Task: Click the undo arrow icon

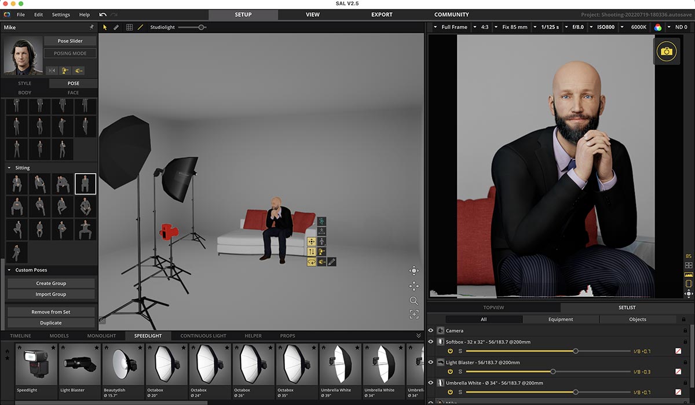Action: click(x=103, y=14)
